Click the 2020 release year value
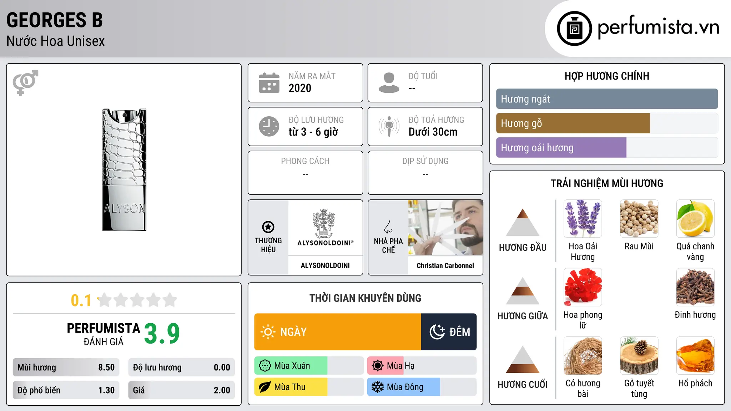 pyautogui.click(x=300, y=88)
